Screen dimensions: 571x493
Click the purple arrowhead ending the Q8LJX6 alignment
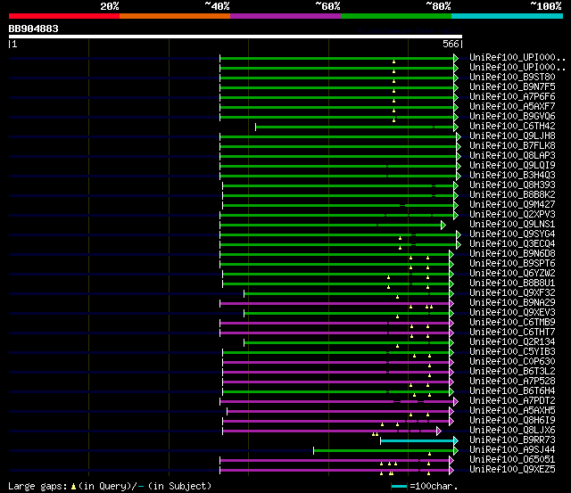[x=439, y=431]
